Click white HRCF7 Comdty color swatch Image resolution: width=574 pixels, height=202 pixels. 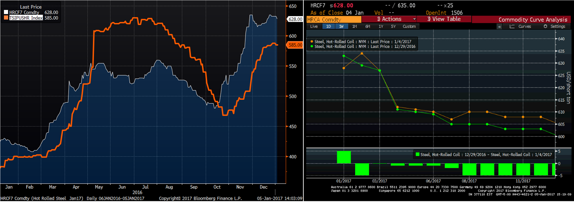[6, 12]
